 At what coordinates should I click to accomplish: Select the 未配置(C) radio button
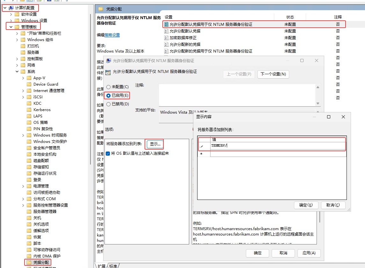coord(109,87)
